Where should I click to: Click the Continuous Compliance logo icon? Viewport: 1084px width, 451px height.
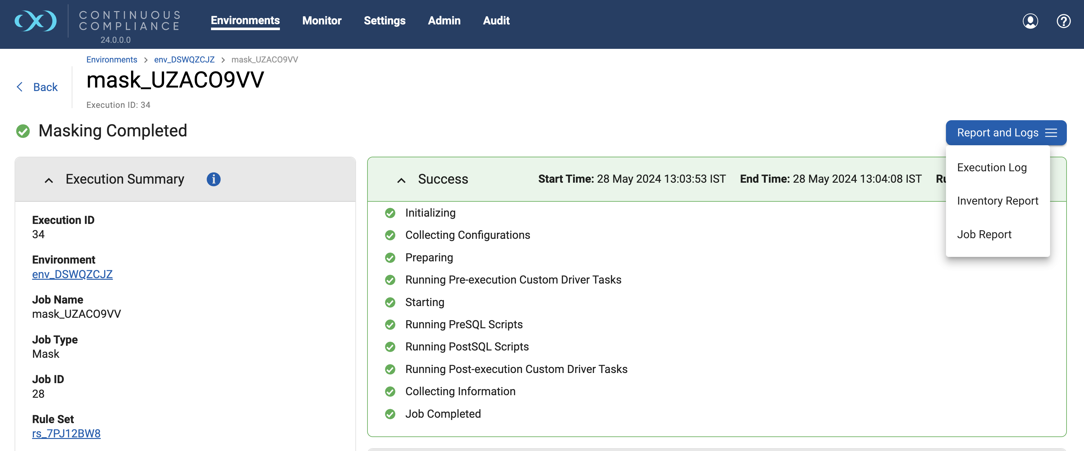[35, 21]
